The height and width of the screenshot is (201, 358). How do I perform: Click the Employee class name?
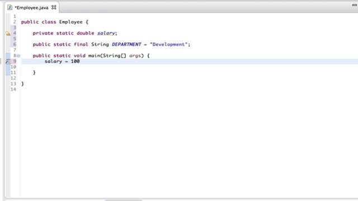(71, 22)
